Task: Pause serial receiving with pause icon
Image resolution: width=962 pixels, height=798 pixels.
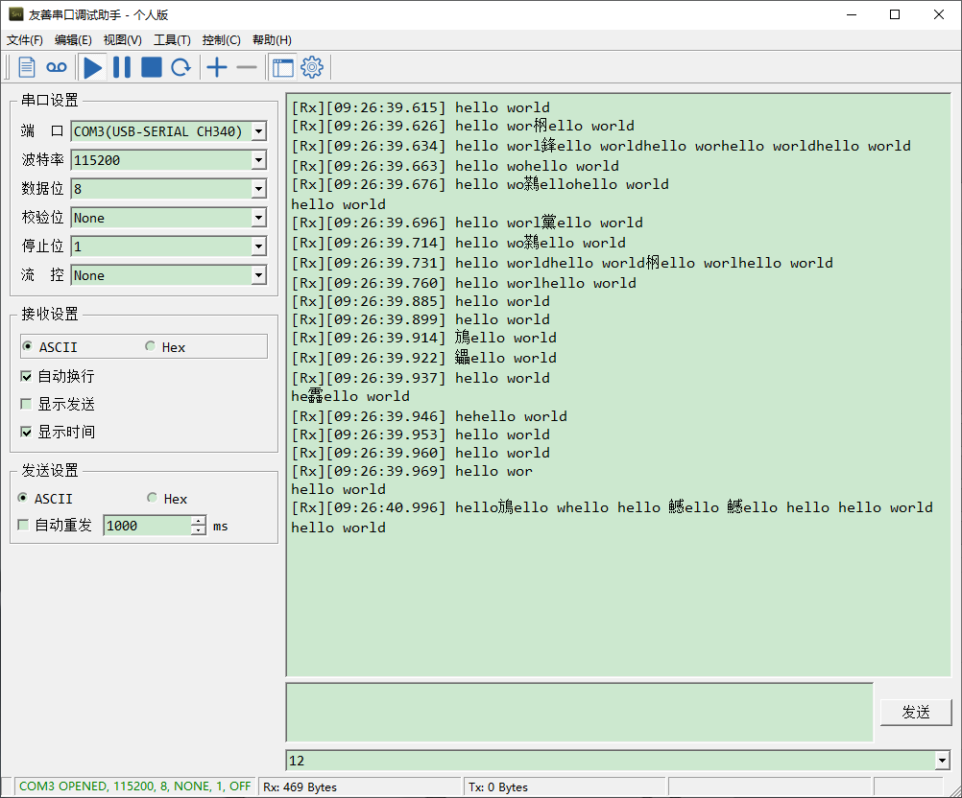Action: [122, 67]
